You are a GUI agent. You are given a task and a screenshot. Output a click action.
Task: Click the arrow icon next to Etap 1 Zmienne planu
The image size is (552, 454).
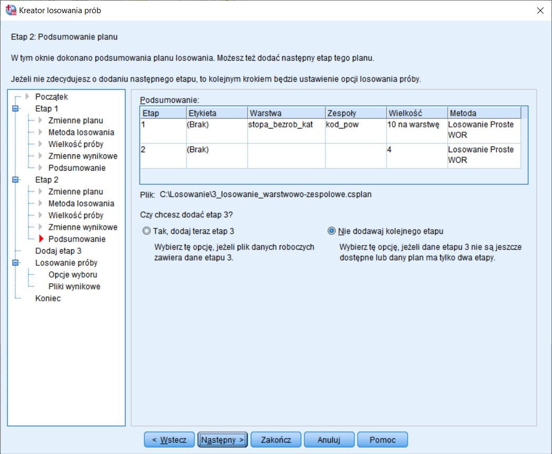(x=41, y=121)
